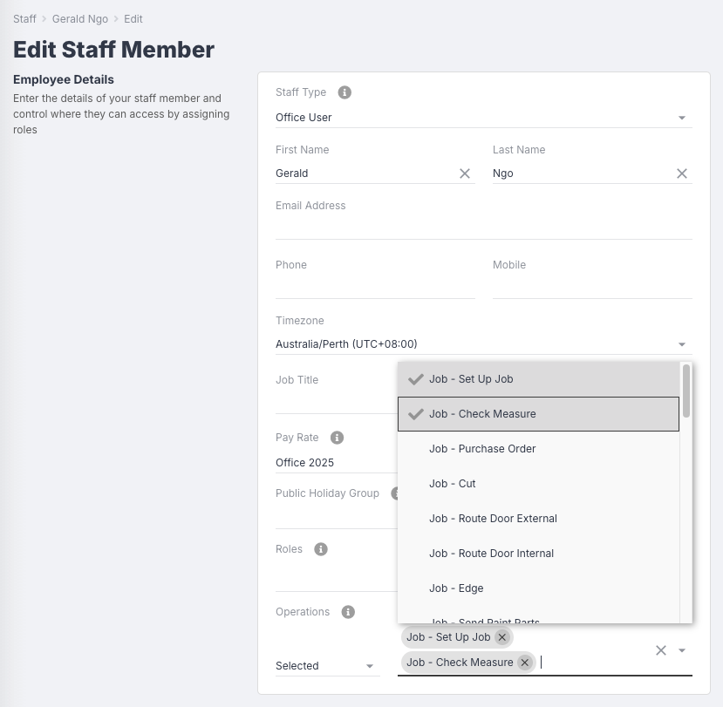
Task: Expand the Timezone dropdown
Action: tap(682, 344)
